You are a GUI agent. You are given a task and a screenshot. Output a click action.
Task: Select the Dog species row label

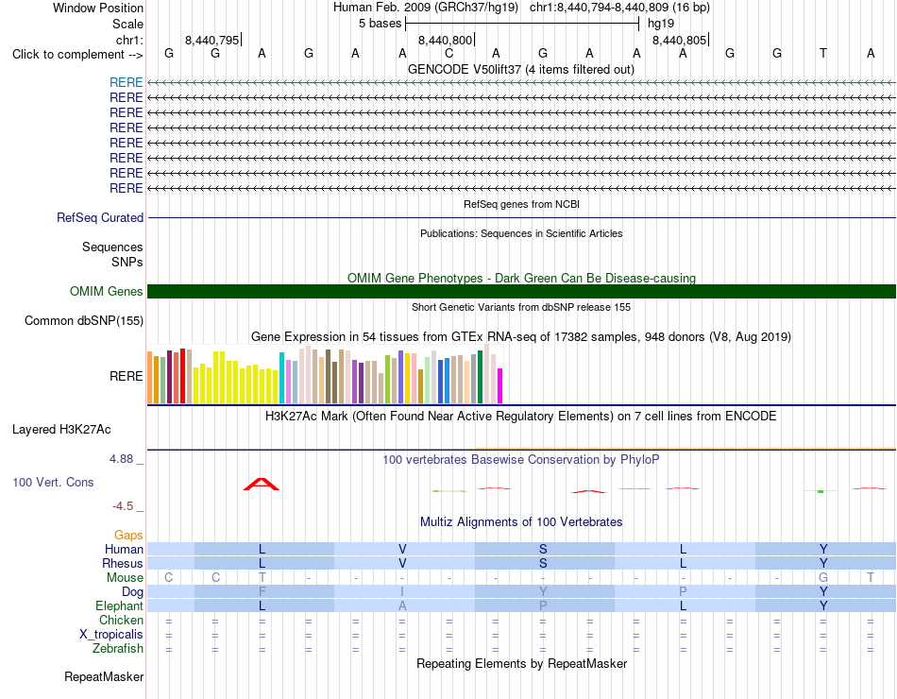(x=132, y=591)
